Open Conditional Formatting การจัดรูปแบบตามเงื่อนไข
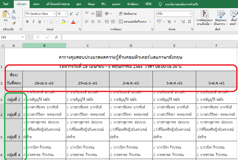The image size is (238, 160). pyautogui.click(x=204, y=18)
